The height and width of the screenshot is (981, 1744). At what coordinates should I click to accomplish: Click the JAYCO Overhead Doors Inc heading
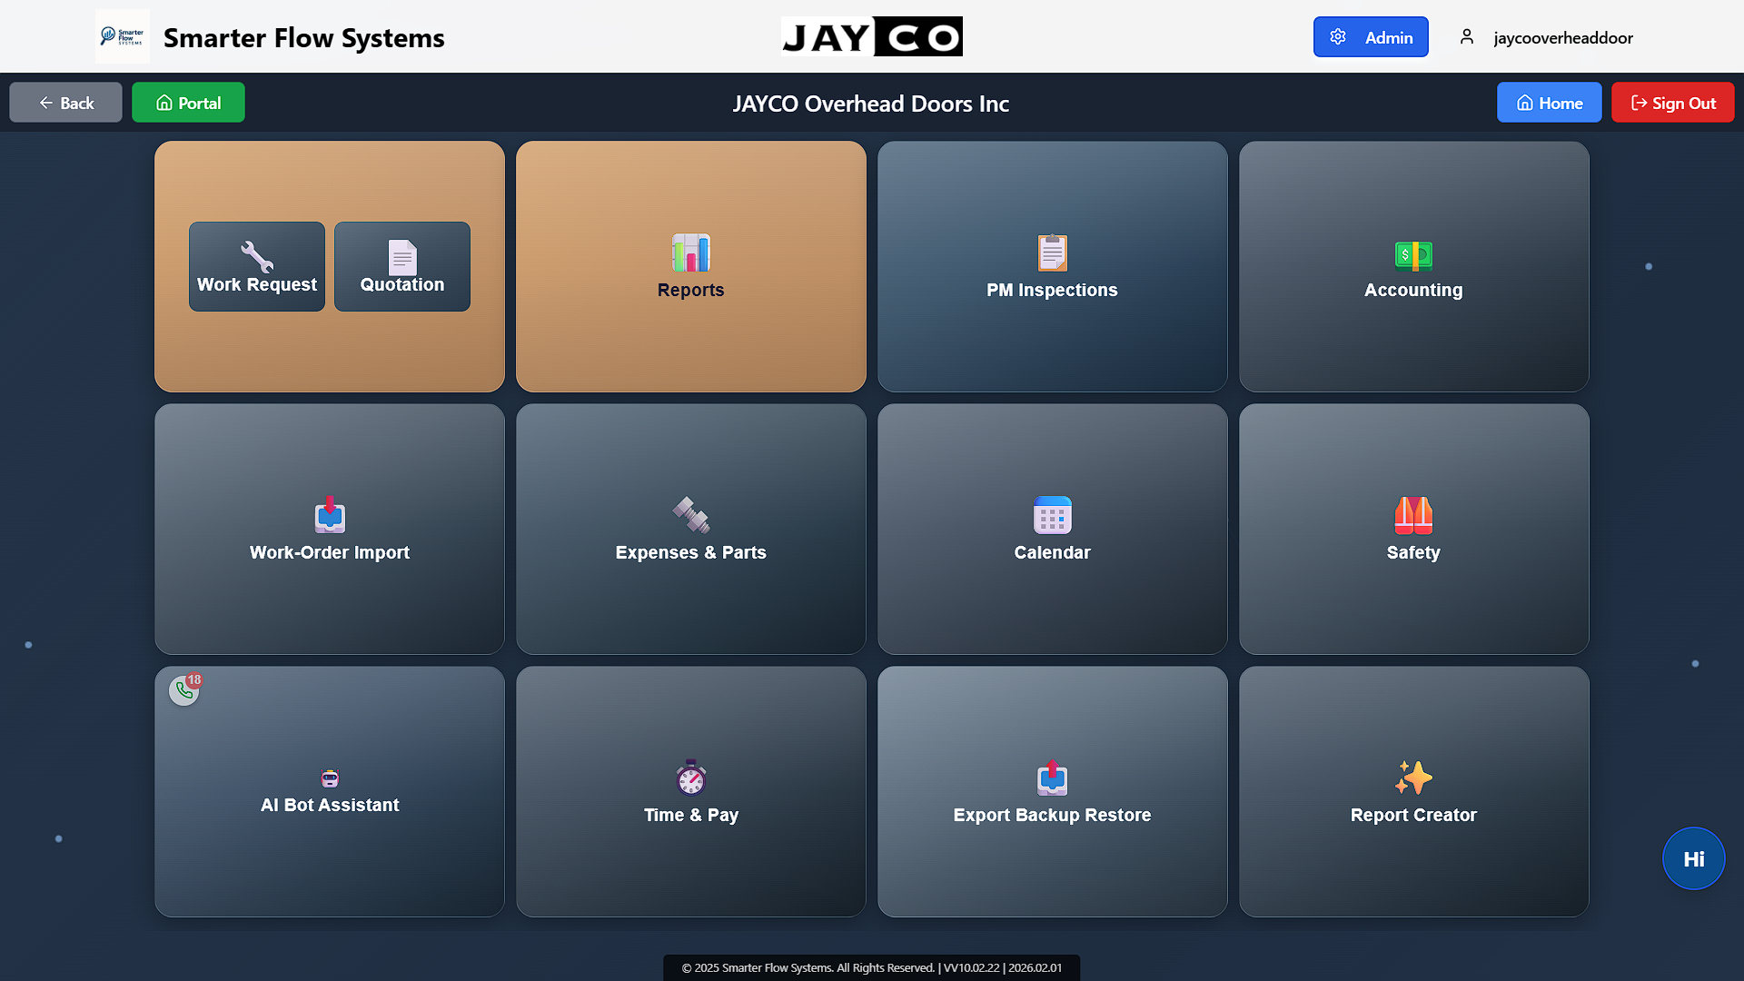(871, 104)
